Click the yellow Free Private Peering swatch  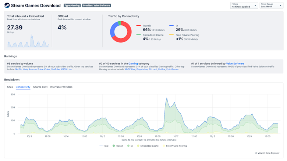tap(171, 35)
